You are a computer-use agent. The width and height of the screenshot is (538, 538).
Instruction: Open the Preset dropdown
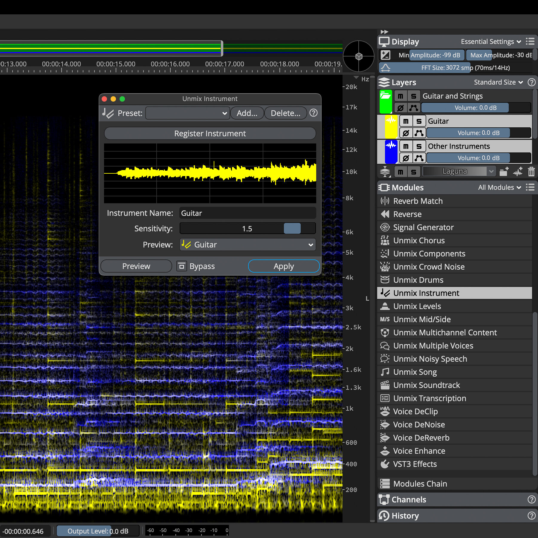(x=187, y=113)
